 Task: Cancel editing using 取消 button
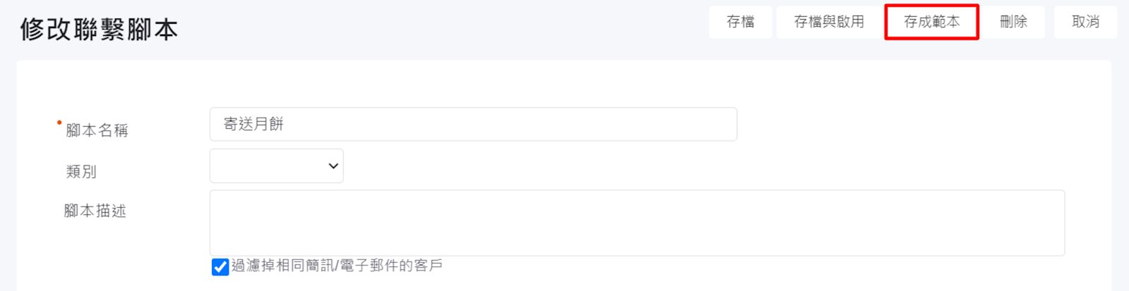(1085, 22)
